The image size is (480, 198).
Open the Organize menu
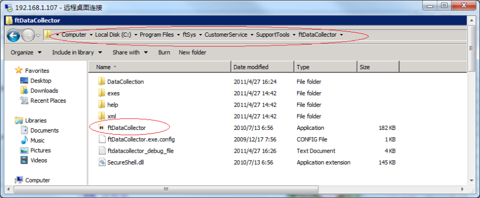click(26, 52)
